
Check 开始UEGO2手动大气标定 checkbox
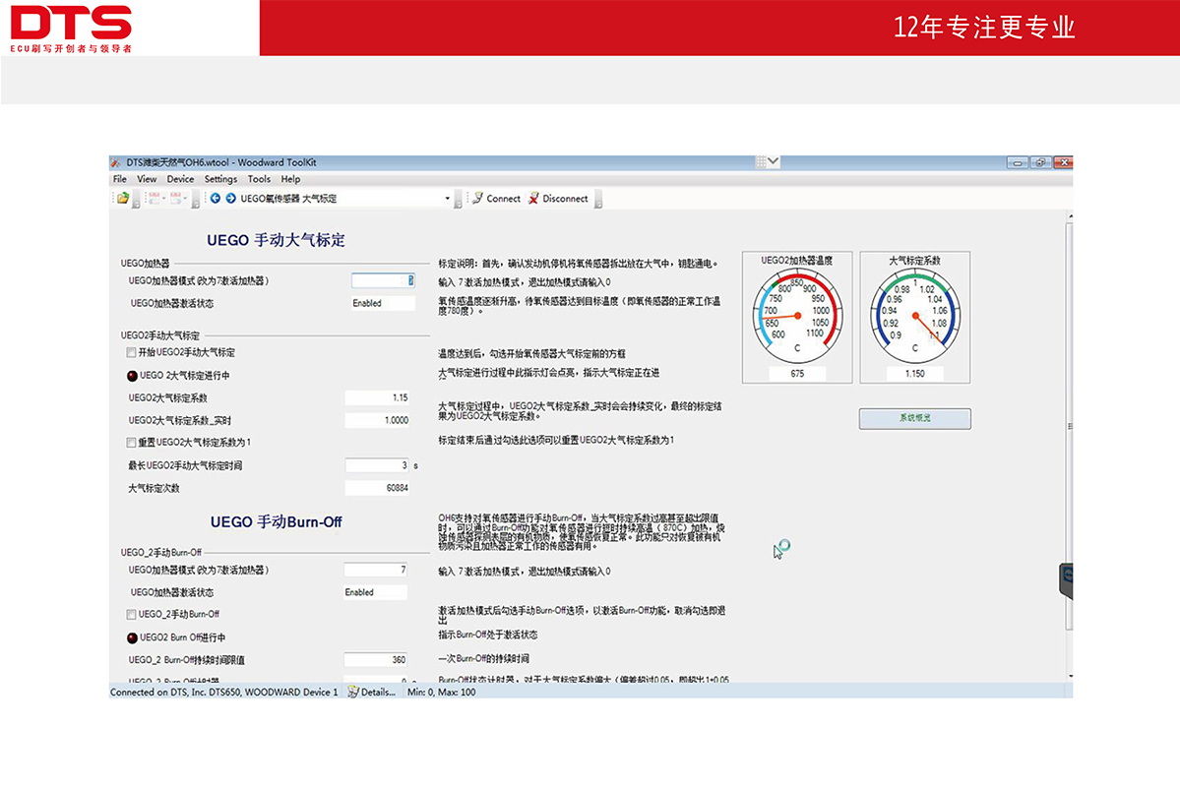point(132,352)
